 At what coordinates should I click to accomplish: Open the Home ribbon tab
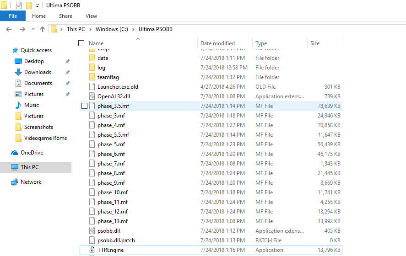[x=39, y=16]
